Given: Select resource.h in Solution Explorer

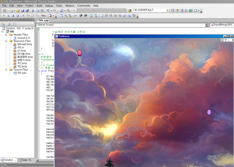Looking at the screenshot, I should [23, 38].
